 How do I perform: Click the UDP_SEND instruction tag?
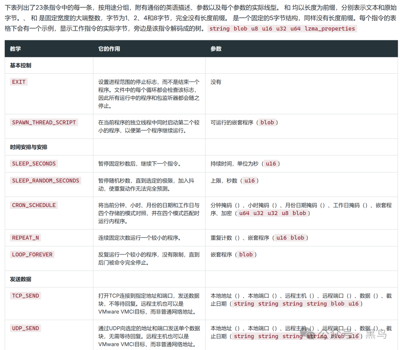point(26,328)
